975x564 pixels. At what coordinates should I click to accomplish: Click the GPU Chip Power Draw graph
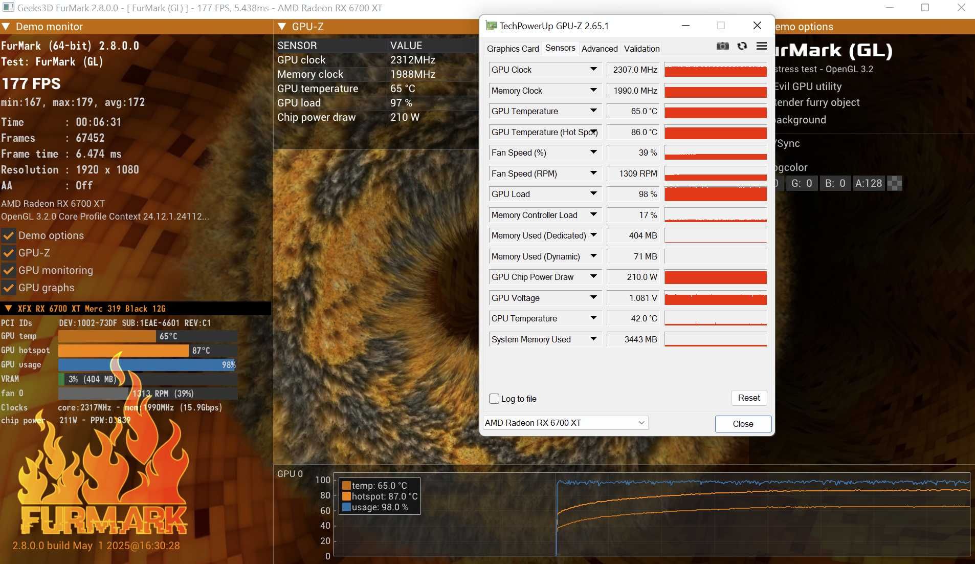coord(715,277)
